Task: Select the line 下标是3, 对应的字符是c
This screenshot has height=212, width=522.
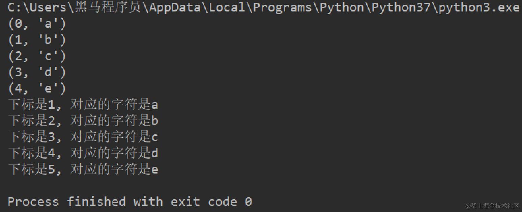Action: click(x=83, y=137)
